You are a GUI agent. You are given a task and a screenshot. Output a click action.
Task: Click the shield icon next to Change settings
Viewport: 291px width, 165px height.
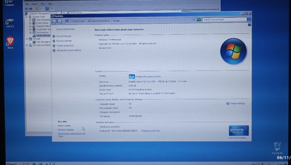(x=227, y=103)
